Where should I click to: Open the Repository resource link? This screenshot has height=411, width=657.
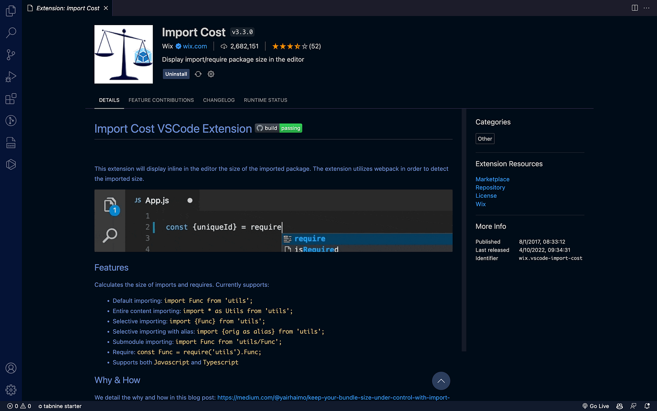point(490,187)
